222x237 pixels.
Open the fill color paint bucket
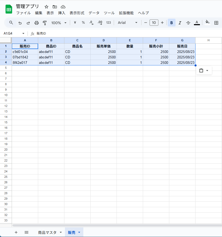coord(207,23)
